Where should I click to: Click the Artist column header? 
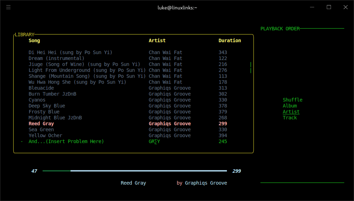click(157, 41)
